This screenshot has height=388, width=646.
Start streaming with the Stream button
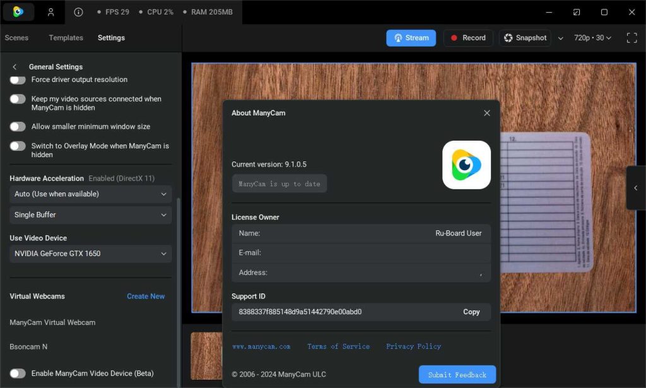411,38
